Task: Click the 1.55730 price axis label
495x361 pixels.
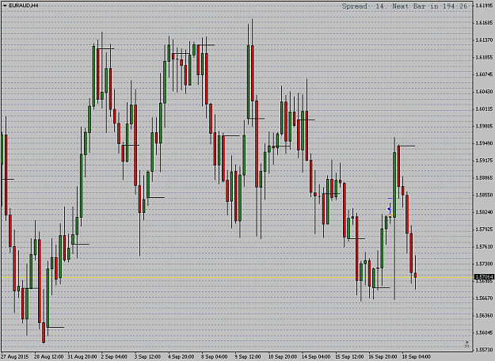Action: [484, 350]
